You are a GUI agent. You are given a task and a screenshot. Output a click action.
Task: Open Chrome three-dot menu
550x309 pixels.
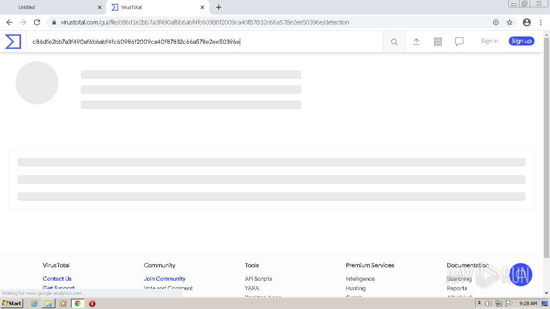(541, 22)
